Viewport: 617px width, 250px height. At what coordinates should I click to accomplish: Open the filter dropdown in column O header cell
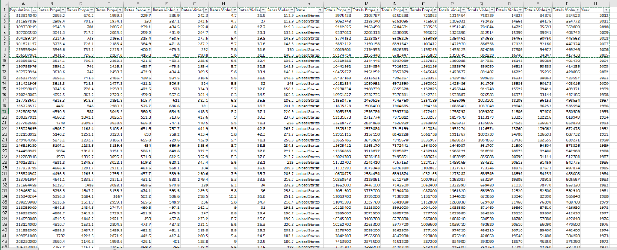point(434,9)
